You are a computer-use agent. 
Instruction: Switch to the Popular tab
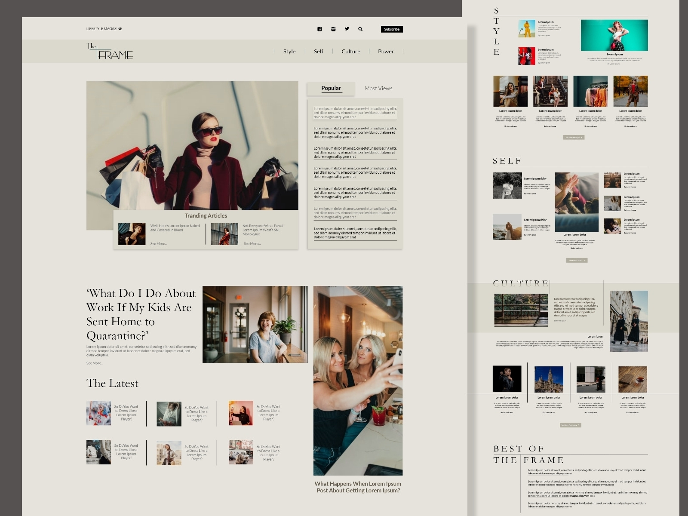click(331, 88)
